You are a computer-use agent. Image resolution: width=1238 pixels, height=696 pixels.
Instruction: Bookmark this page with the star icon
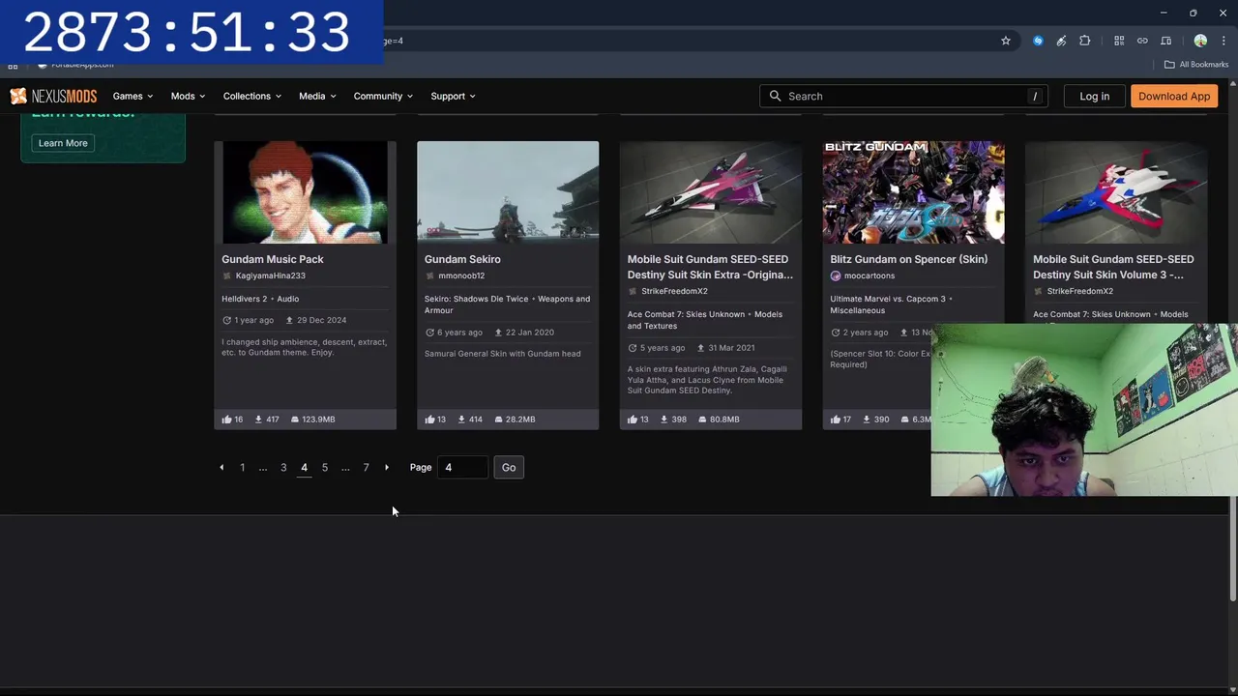pyautogui.click(x=1006, y=41)
